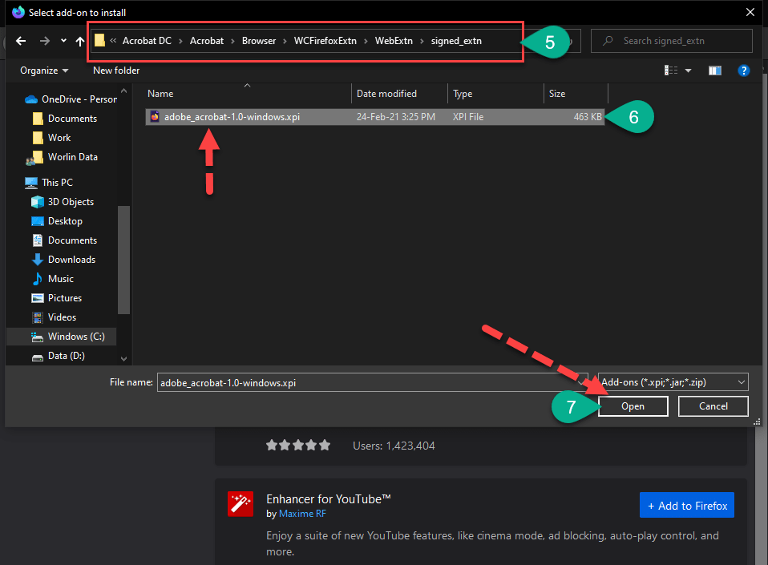The height and width of the screenshot is (565, 768).
Task: Select Acrobat DC in breadcrumb path
Action: 147,41
